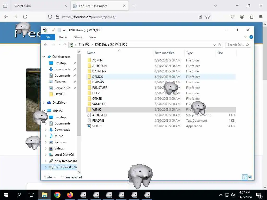Collapse the Quick access tree
The width and height of the screenshot is (267, 200).
pos(44,57)
